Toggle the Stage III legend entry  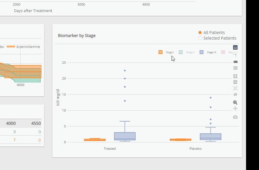click(208, 52)
